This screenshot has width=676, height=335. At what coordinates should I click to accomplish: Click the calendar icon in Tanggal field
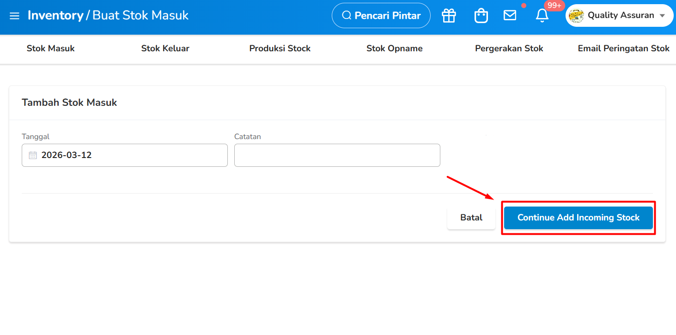click(33, 155)
